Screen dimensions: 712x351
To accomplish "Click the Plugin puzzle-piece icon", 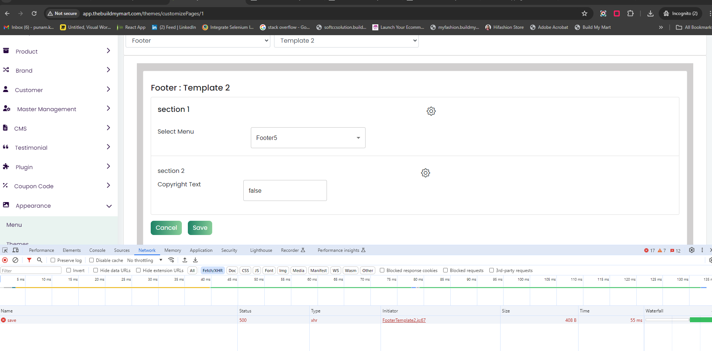I will [x=6, y=167].
